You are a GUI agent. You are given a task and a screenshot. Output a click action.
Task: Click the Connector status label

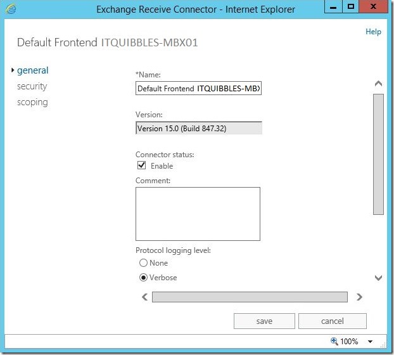tap(165, 155)
